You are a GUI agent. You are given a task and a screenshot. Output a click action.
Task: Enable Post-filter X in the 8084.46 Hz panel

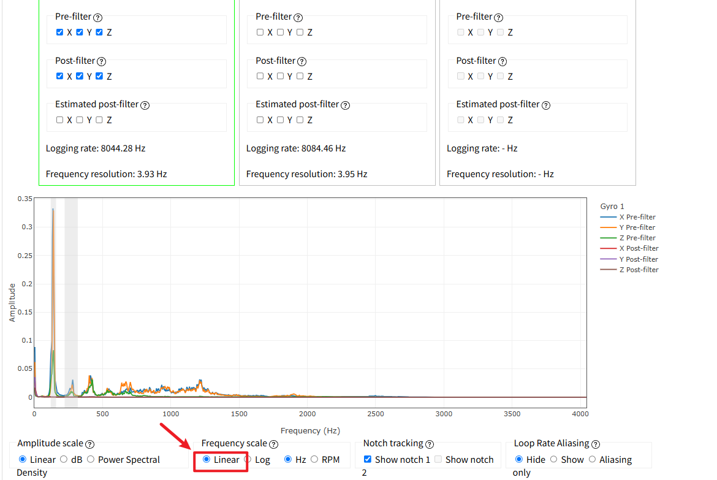click(x=260, y=76)
